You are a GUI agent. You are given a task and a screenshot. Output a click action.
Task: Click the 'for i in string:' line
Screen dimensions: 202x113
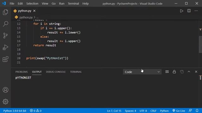(x=47, y=24)
